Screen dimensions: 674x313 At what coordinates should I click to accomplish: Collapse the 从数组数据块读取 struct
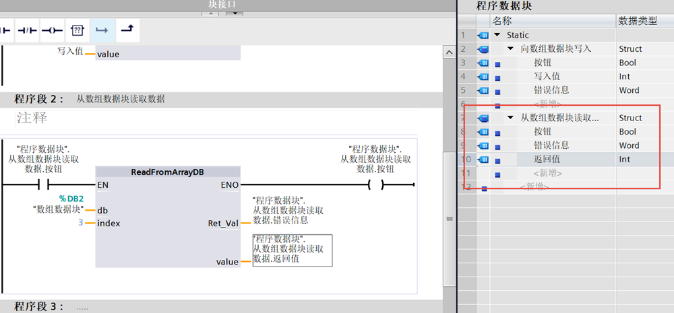(510, 118)
